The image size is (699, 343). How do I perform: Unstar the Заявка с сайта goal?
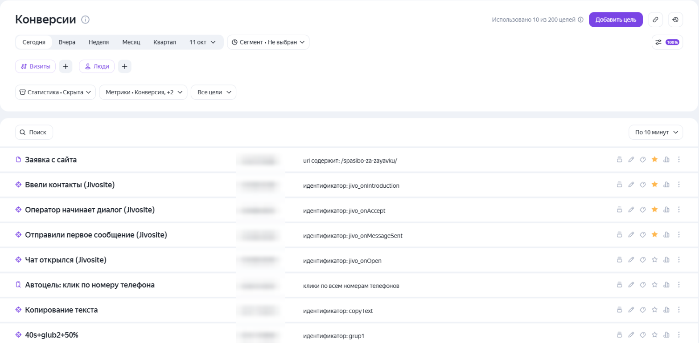click(654, 160)
